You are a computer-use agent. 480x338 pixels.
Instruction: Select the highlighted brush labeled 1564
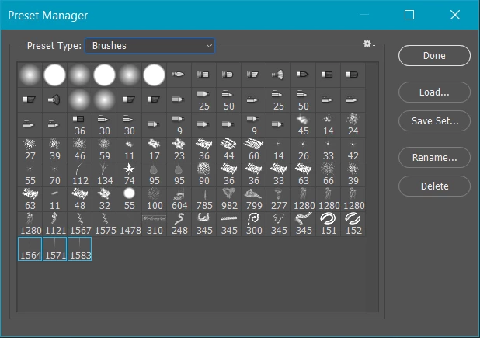[30, 249]
